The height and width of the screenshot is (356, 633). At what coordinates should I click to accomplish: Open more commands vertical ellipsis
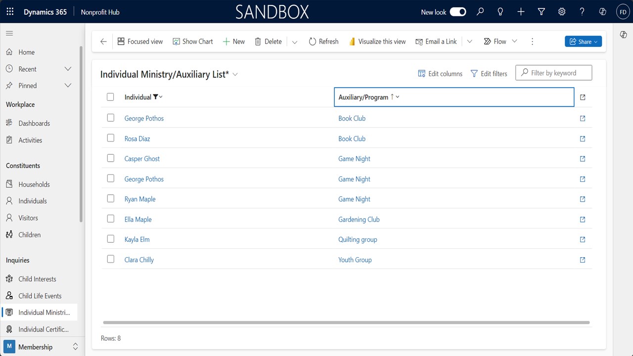(x=532, y=42)
